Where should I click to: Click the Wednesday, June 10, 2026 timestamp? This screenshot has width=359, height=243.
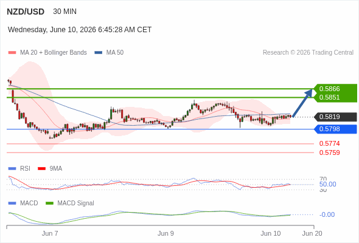pyautogui.click(x=80, y=30)
